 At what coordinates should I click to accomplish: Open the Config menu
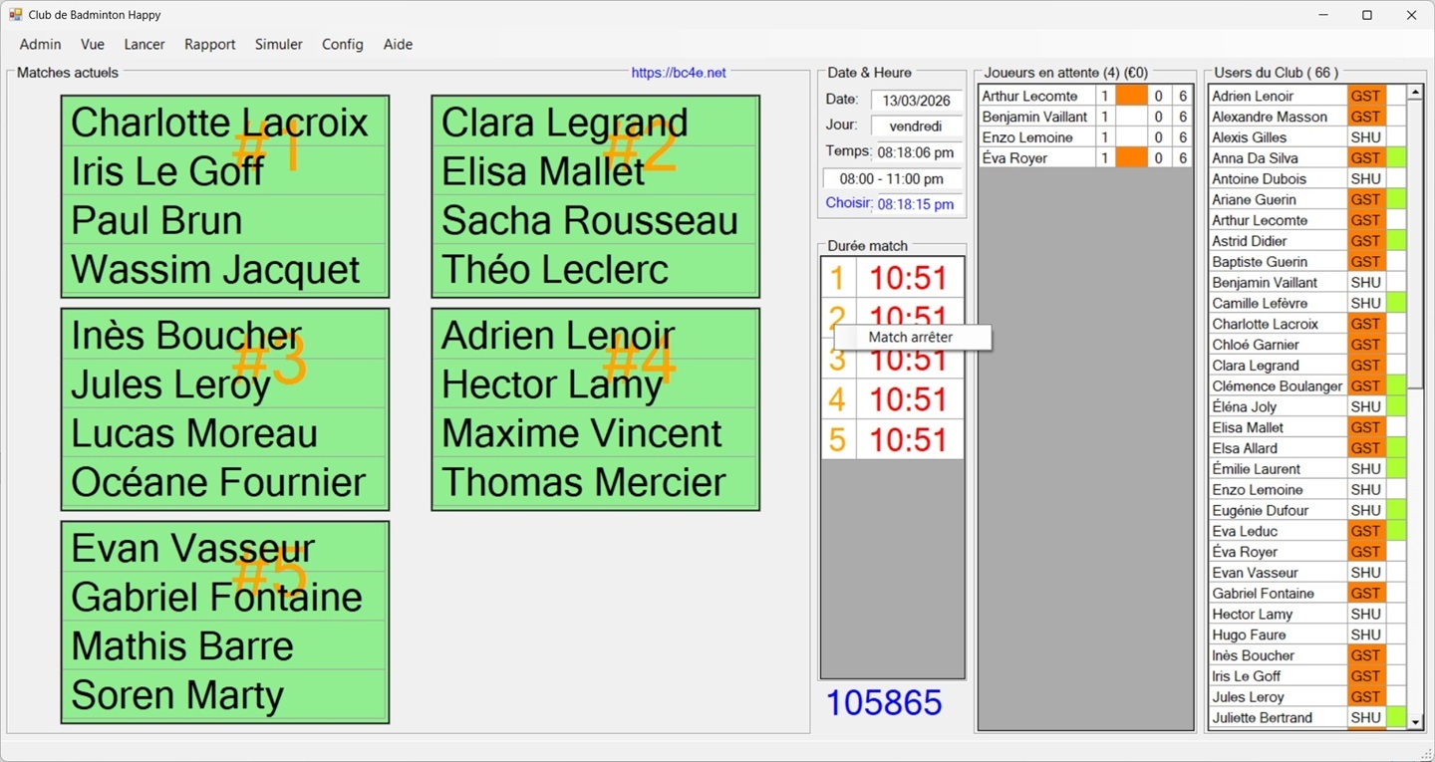(342, 44)
